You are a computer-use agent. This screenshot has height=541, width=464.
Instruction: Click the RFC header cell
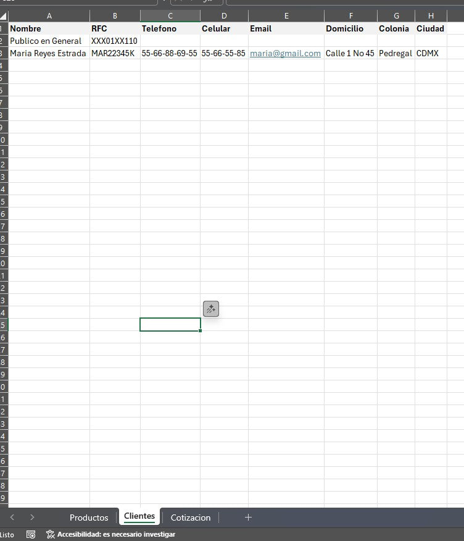tap(115, 28)
